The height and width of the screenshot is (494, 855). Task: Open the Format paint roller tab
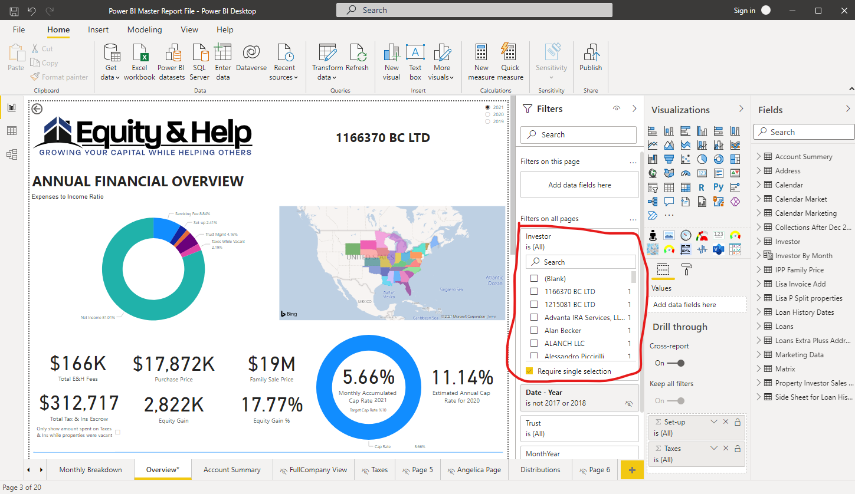(686, 269)
